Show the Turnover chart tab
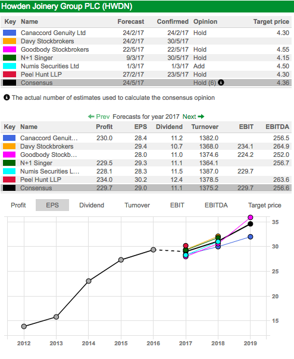Screen dimensions: 294x359 pos(137,205)
